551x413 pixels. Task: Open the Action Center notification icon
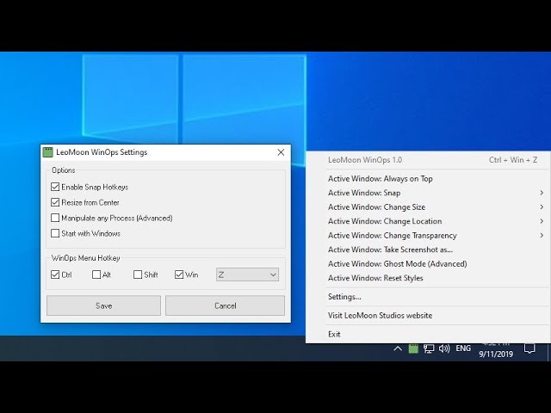pos(529,348)
